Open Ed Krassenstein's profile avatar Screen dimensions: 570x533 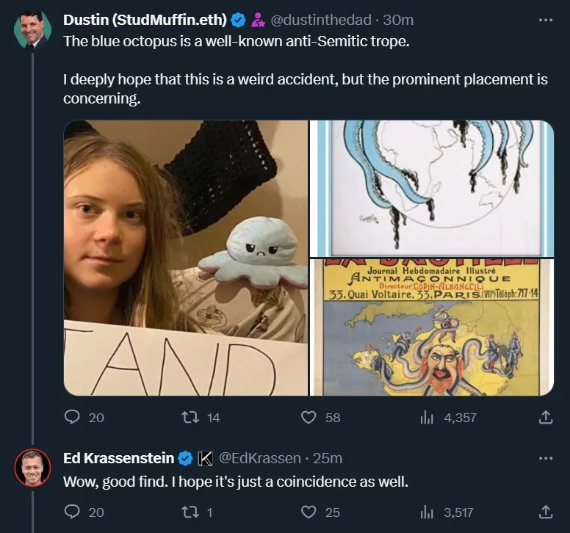32,467
